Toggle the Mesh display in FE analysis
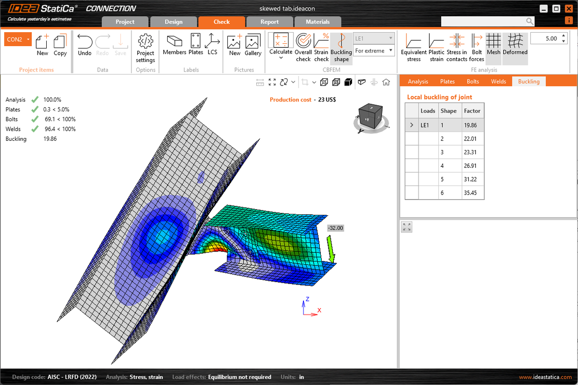Screen dimensions: 578x385 click(493, 46)
